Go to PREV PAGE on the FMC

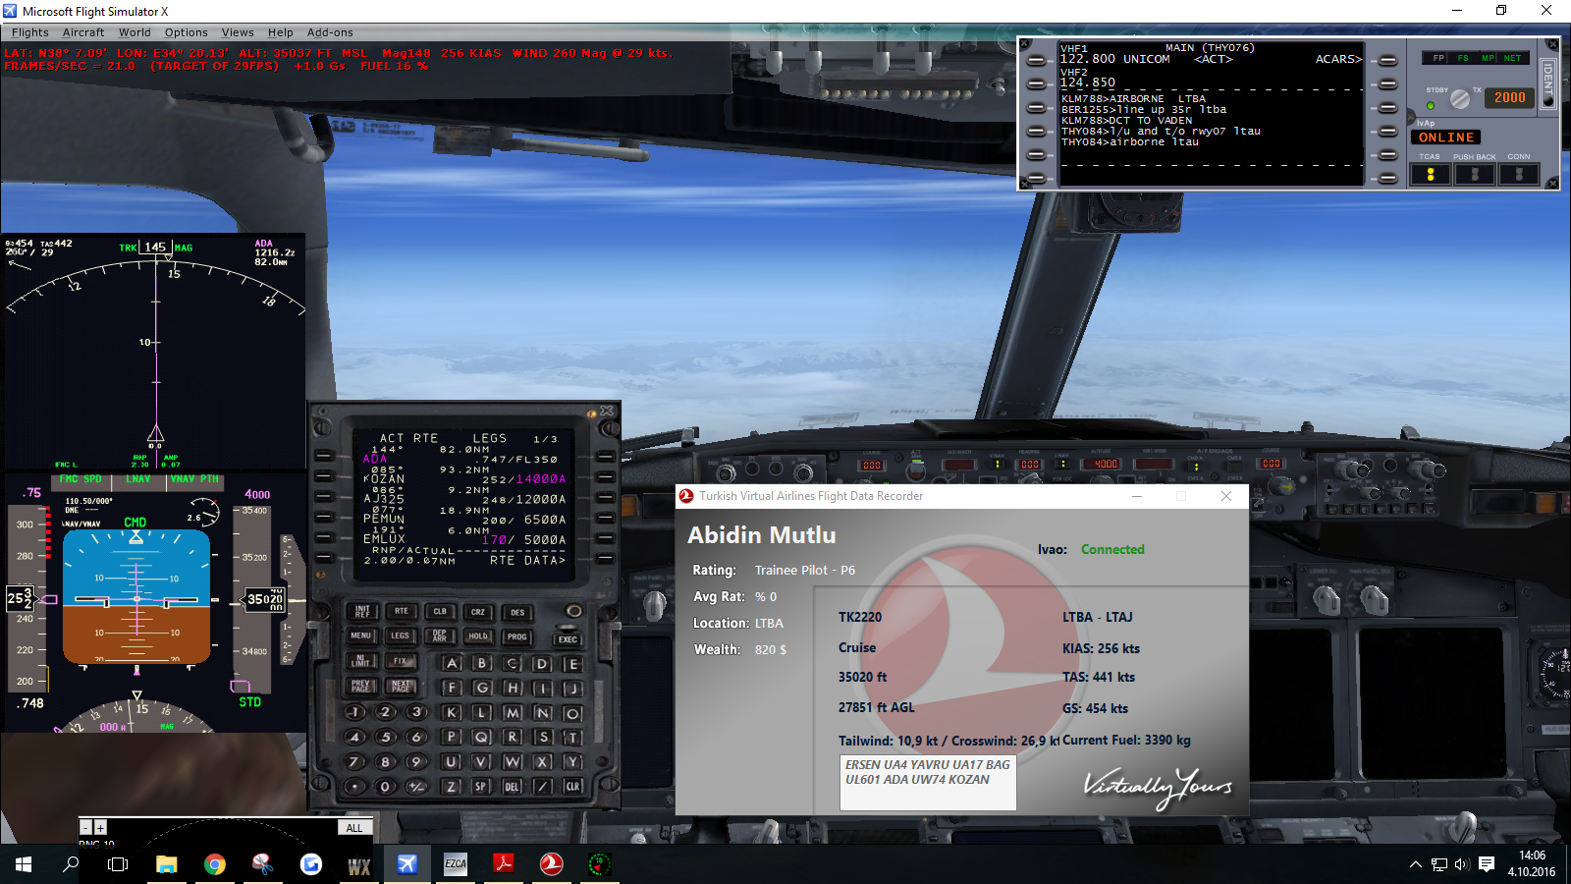[361, 686]
